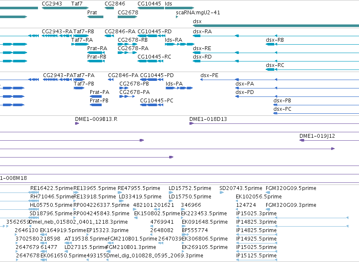Viewport: 359px width, 262px height.
Task: Open the HL05750.5prime EST label
Action: pyautogui.click(x=51, y=205)
